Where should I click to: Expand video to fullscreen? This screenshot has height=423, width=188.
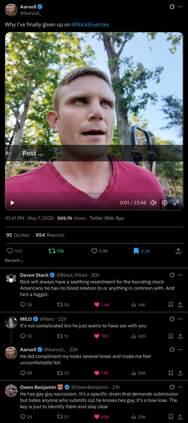click(176, 203)
